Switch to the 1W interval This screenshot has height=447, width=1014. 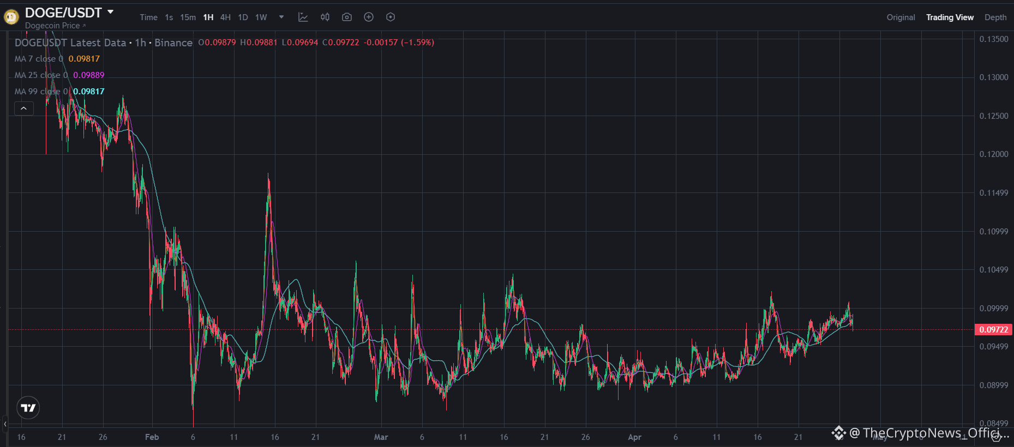pyautogui.click(x=261, y=17)
